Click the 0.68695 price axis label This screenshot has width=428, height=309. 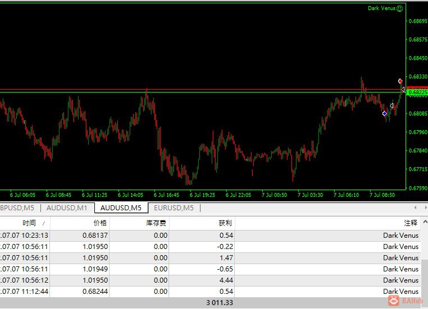pos(418,21)
